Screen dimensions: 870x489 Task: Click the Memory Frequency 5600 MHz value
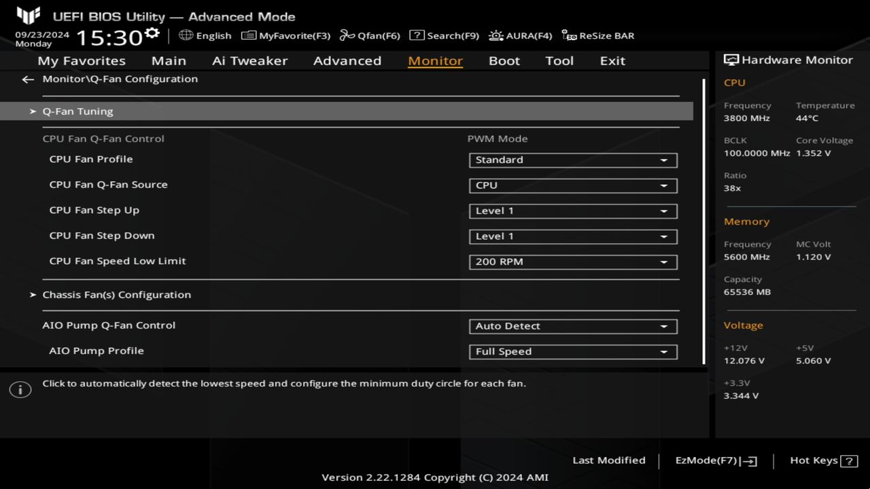(747, 257)
